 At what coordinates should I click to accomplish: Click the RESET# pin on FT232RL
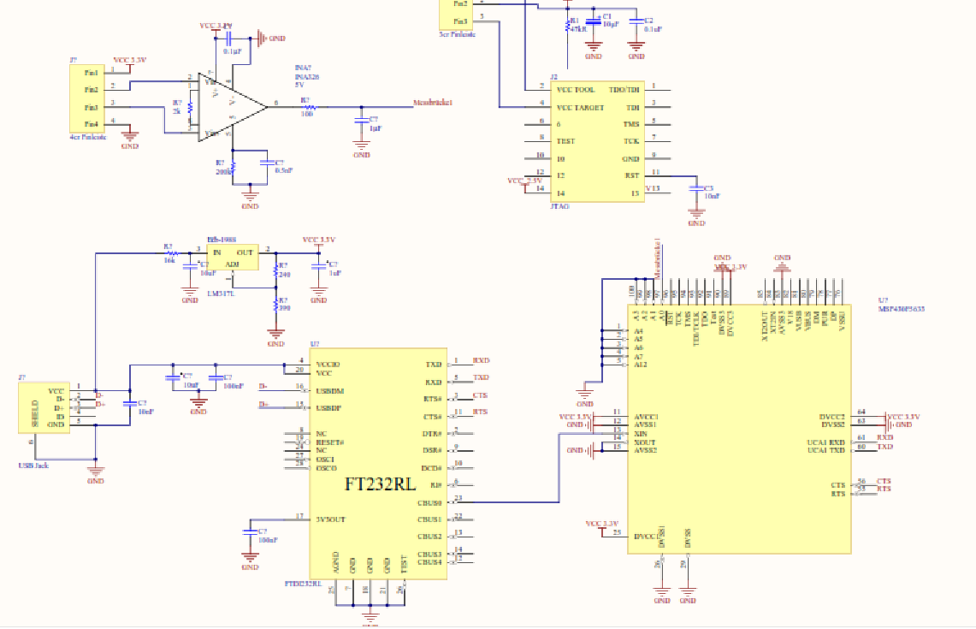click(x=330, y=442)
